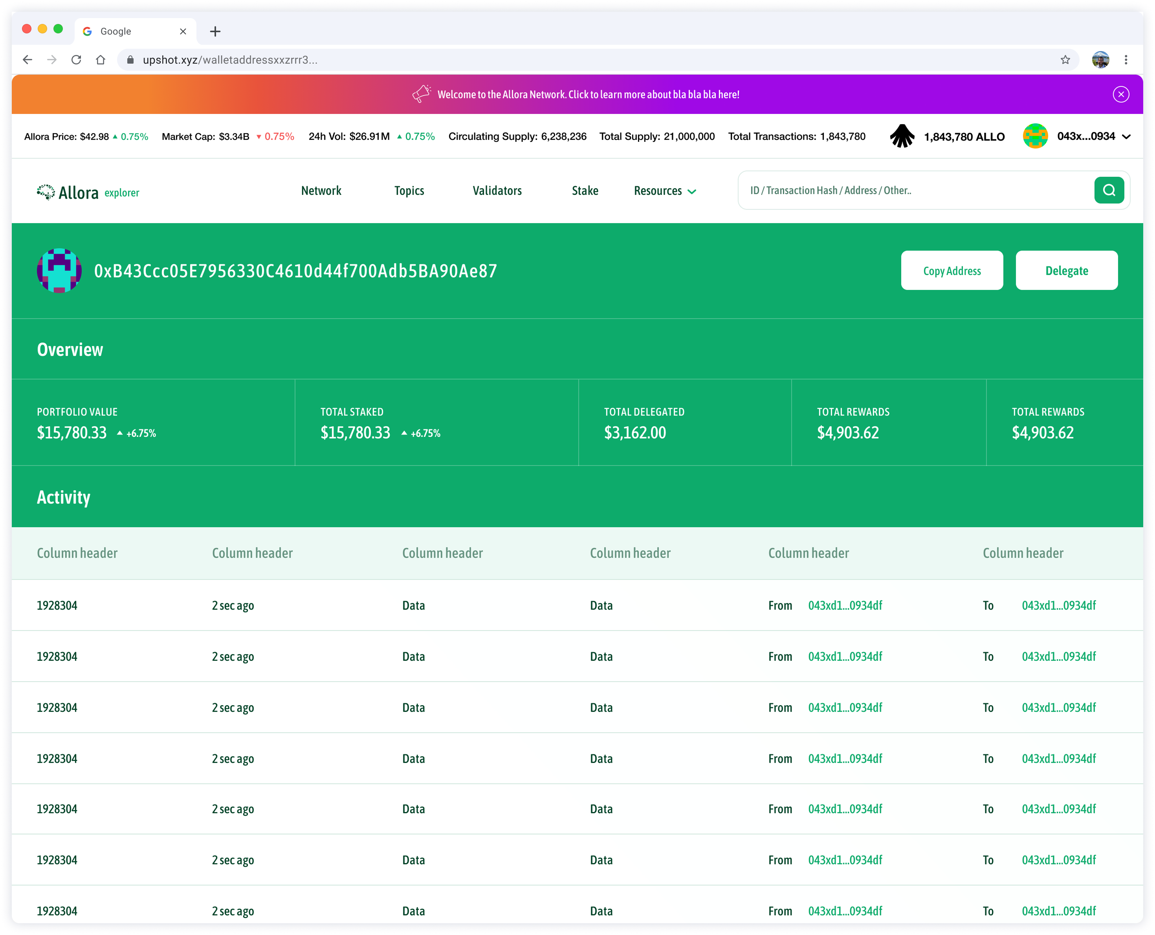Open the Topics menu item
1155x935 pixels.
409,191
